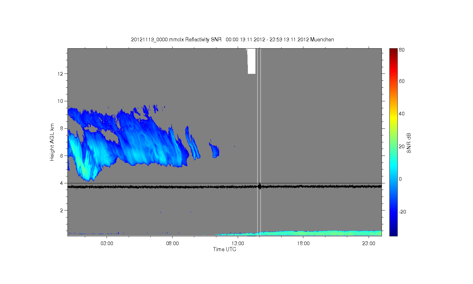The width and height of the screenshot is (473, 284).
Task: Click the height tick label 12
Action: click(60, 74)
